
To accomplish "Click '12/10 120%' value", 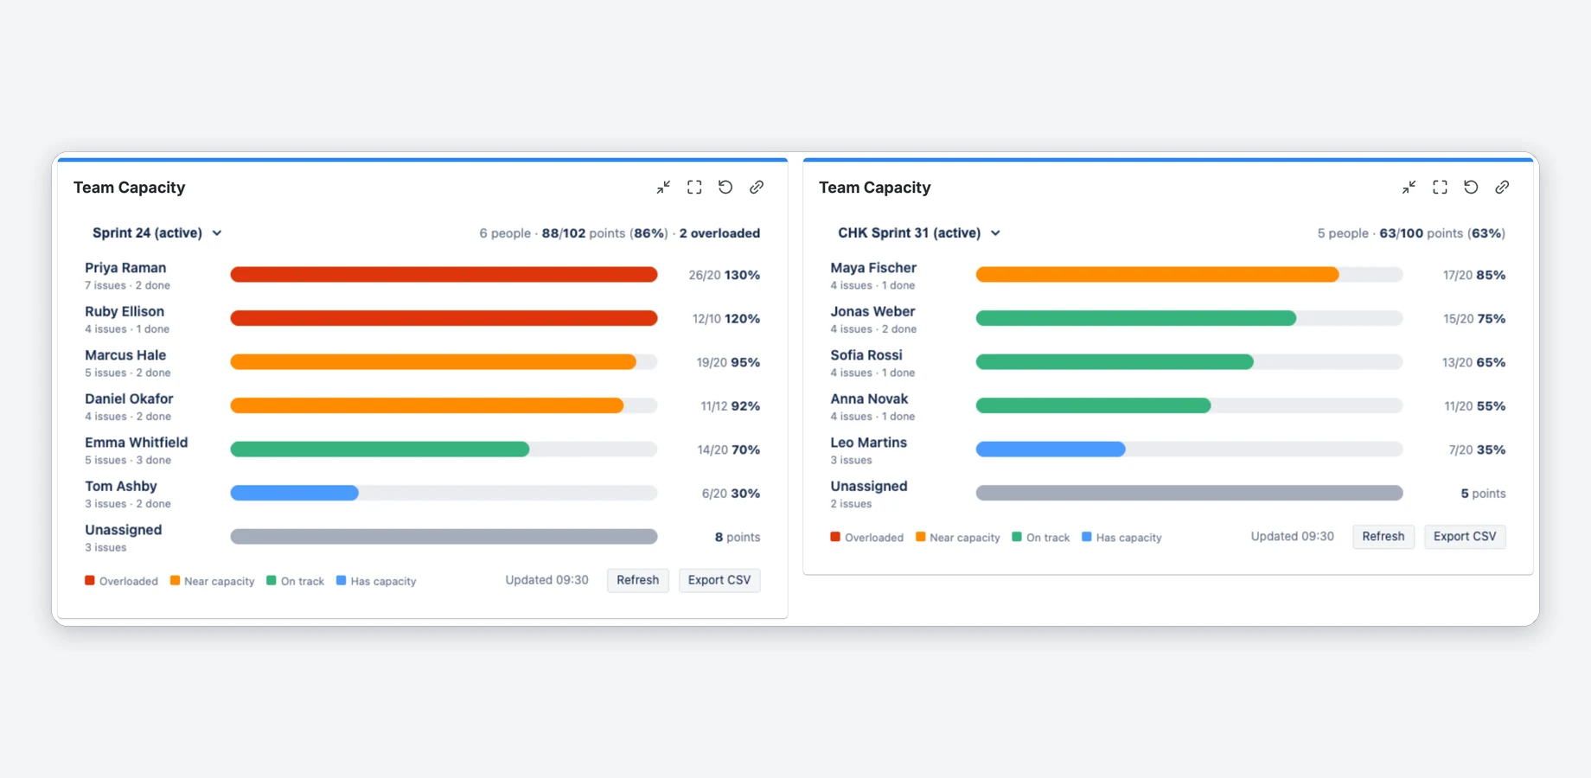I will [x=726, y=319].
